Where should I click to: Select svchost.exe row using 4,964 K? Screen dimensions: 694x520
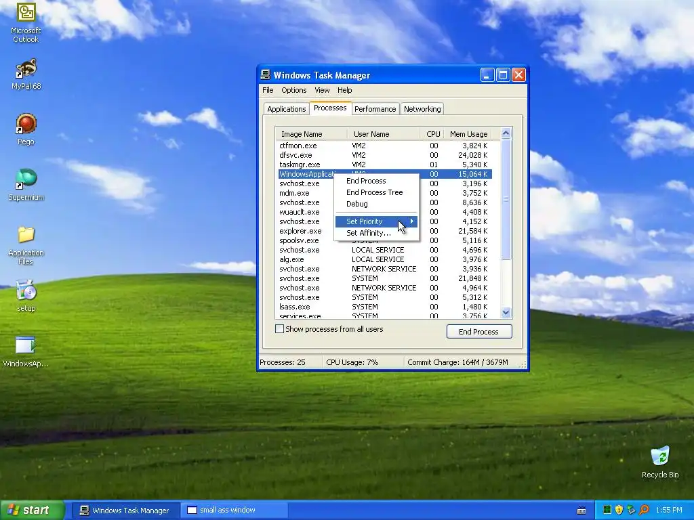[x=385, y=288]
